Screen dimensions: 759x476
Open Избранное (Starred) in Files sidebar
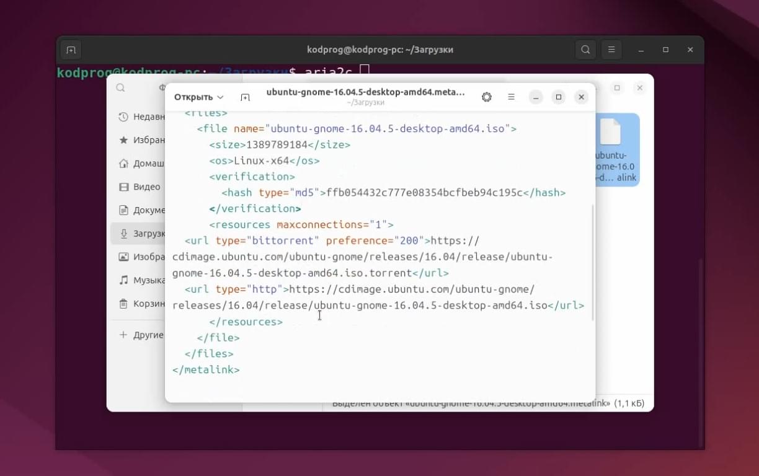(x=141, y=140)
